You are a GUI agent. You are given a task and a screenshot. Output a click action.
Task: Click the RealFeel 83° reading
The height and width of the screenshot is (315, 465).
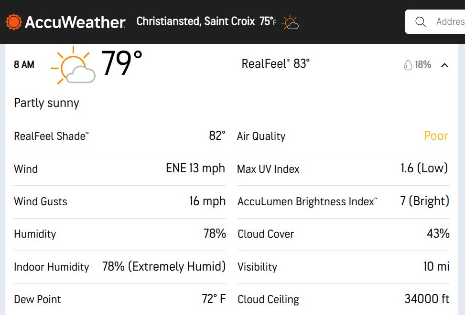pyautogui.click(x=275, y=63)
